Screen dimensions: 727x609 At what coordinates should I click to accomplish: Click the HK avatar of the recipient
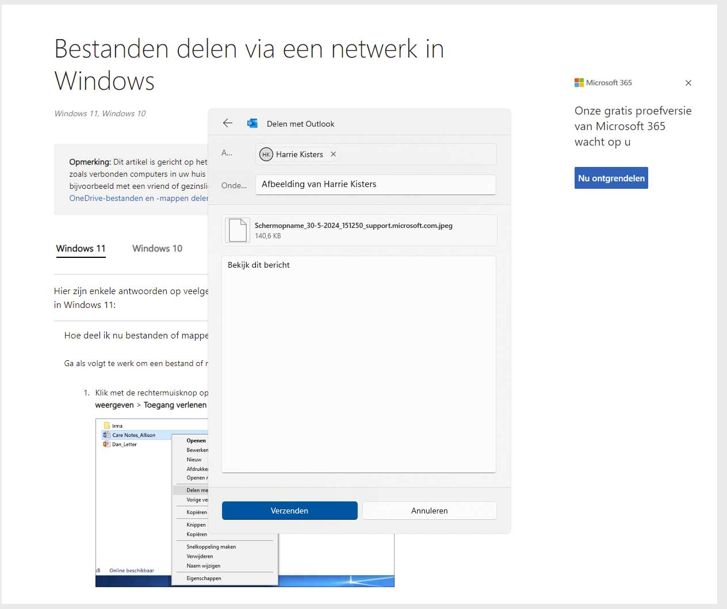[266, 154]
